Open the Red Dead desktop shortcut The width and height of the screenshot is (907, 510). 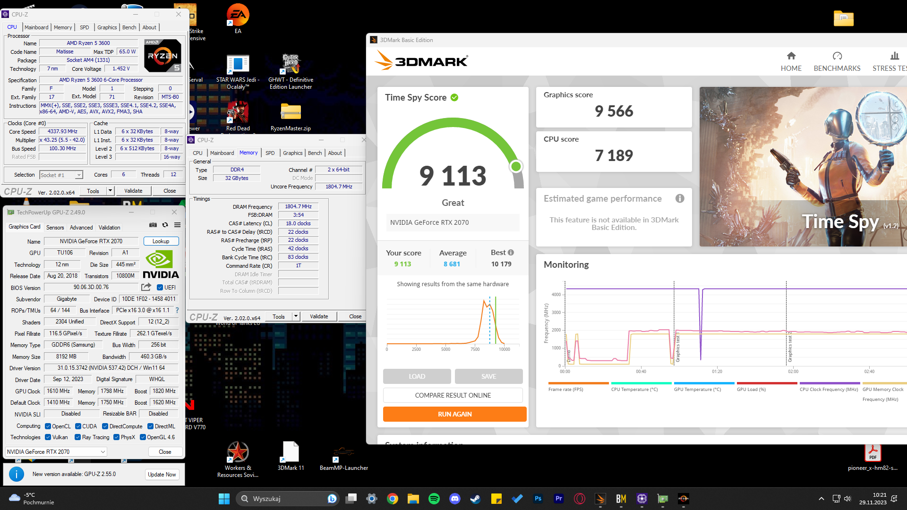tap(238, 117)
